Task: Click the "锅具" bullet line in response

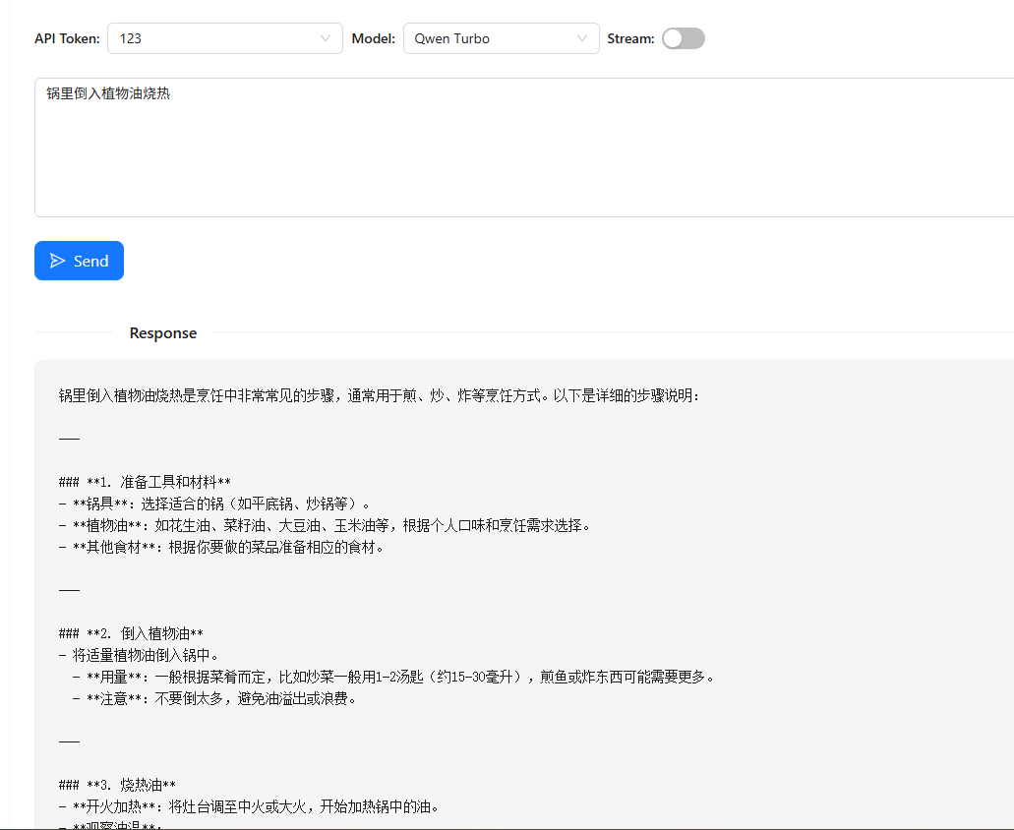Action: coord(214,504)
